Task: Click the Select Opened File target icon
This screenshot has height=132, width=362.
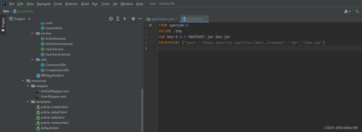Action: 111,19
